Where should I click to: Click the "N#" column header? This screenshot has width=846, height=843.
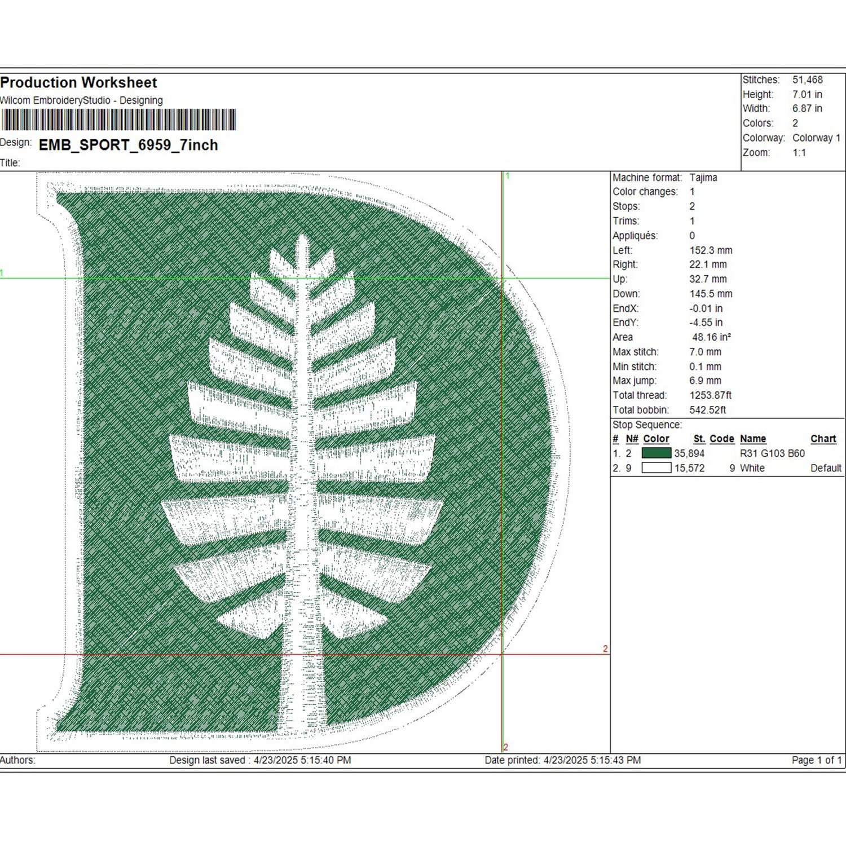(x=632, y=439)
